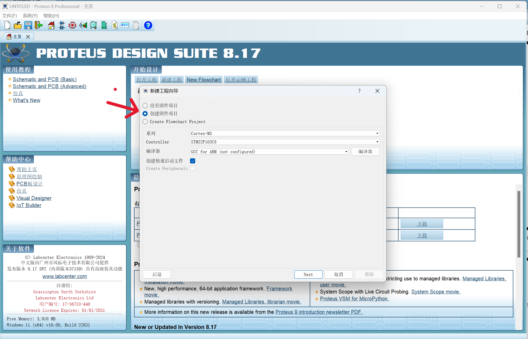Click the 帮助 button at wizard bottom
The height and width of the screenshot is (339, 528).
point(369,274)
